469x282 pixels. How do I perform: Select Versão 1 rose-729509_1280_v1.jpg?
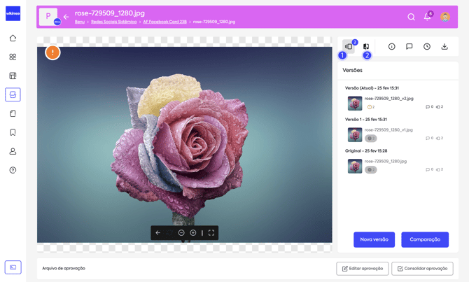tap(355, 134)
